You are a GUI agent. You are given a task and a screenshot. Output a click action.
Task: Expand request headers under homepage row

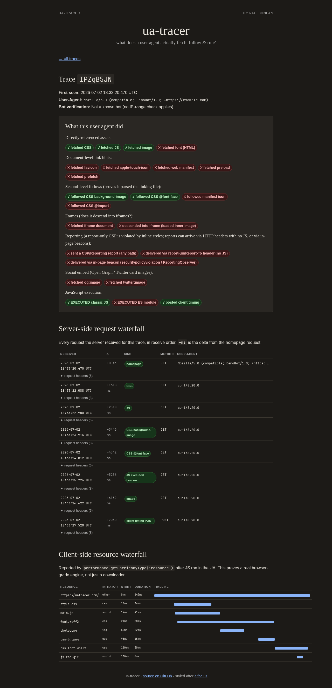pyautogui.click(x=77, y=376)
